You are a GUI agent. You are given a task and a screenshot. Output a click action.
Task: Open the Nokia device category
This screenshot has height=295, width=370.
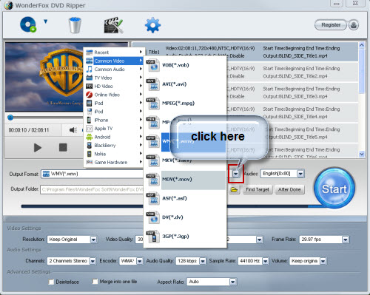point(114,154)
